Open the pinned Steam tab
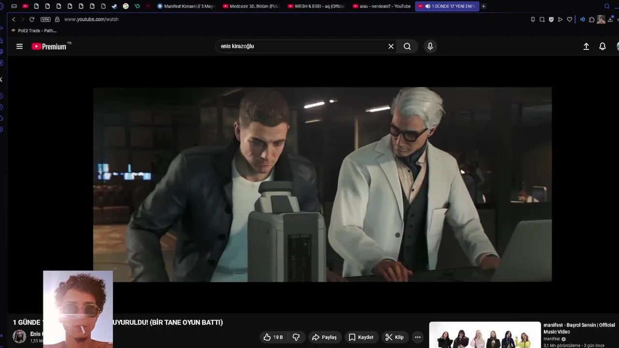The image size is (619, 348). (x=114, y=6)
